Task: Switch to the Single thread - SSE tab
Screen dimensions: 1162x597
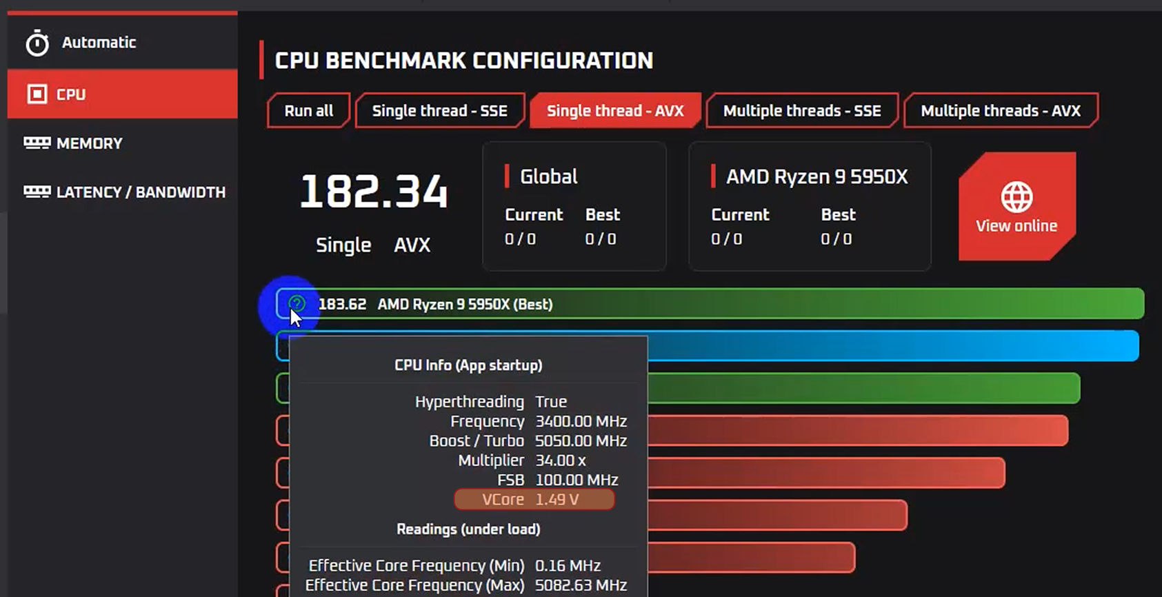Action: (439, 111)
